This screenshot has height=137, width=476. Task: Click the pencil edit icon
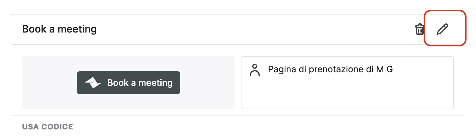(442, 29)
